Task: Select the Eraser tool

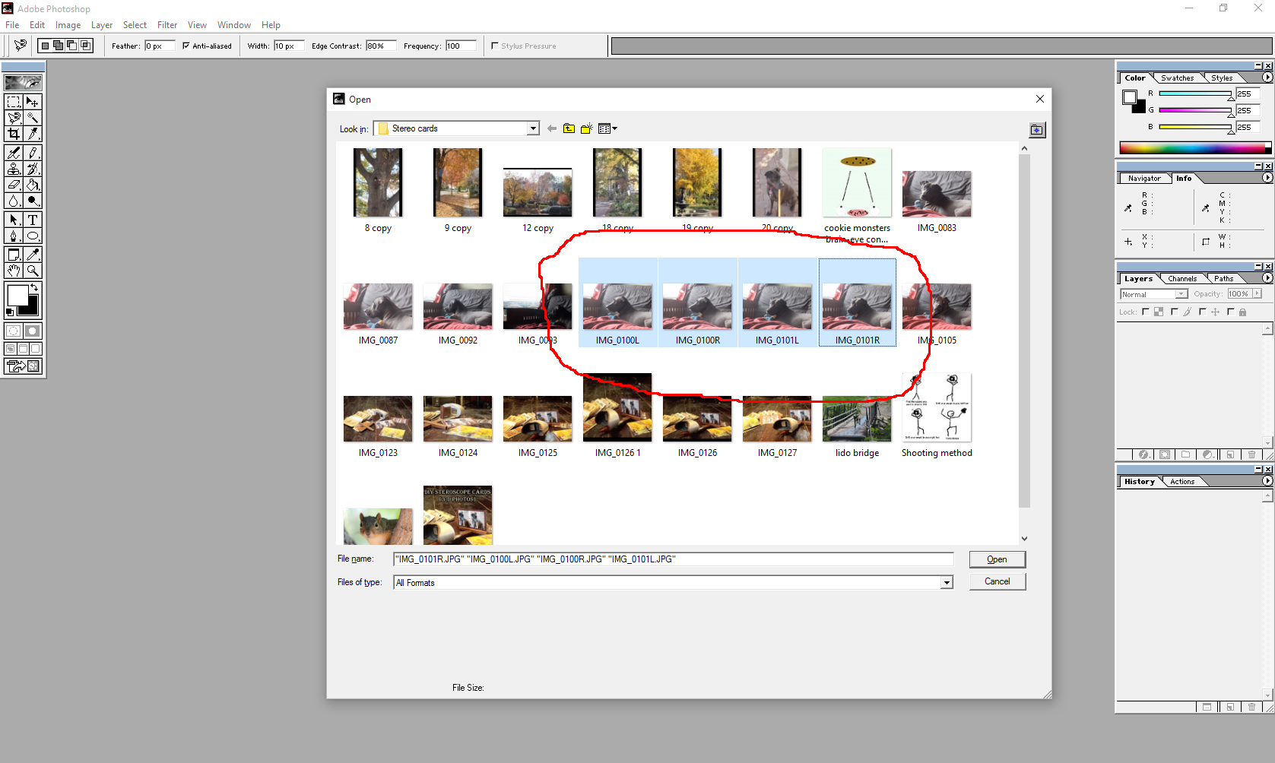Action: coord(14,185)
